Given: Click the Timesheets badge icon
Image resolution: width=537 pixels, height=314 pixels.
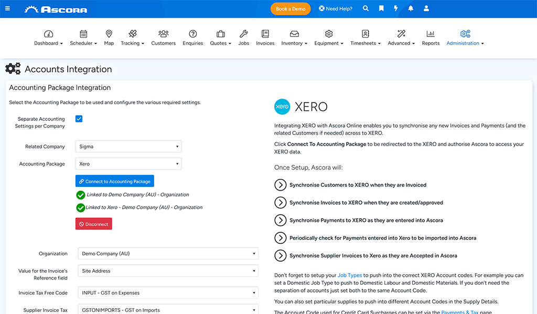Looking at the screenshot, I should pyautogui.click(x=366, y=34).
